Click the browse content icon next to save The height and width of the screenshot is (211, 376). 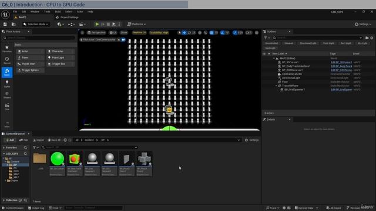14,24
